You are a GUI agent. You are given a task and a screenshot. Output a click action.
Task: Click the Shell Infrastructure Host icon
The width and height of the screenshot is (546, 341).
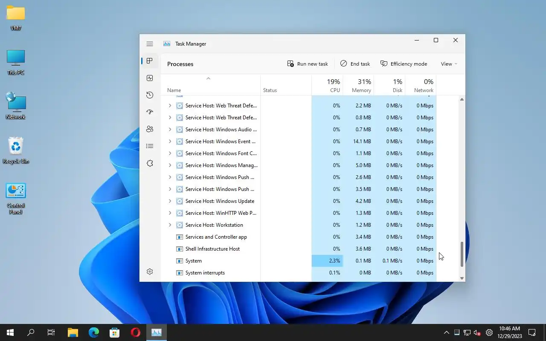click(x=180, y=249)
